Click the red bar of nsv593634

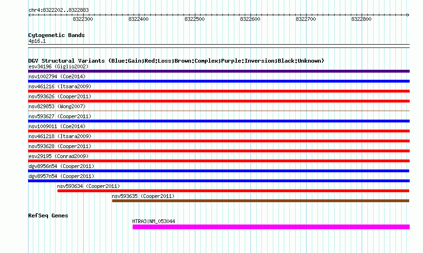coord(233,191)
